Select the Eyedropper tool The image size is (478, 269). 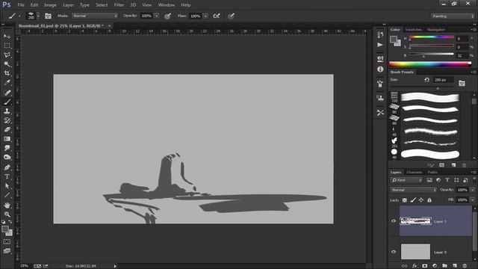coord(7,82)
